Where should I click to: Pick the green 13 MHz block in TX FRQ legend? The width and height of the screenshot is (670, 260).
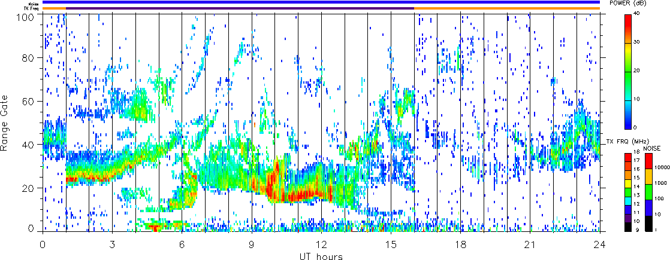click(x=627, y=191)
